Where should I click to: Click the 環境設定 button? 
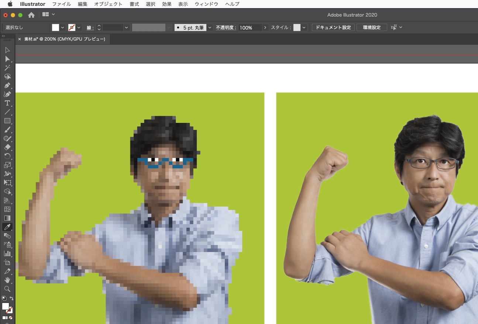372,27
